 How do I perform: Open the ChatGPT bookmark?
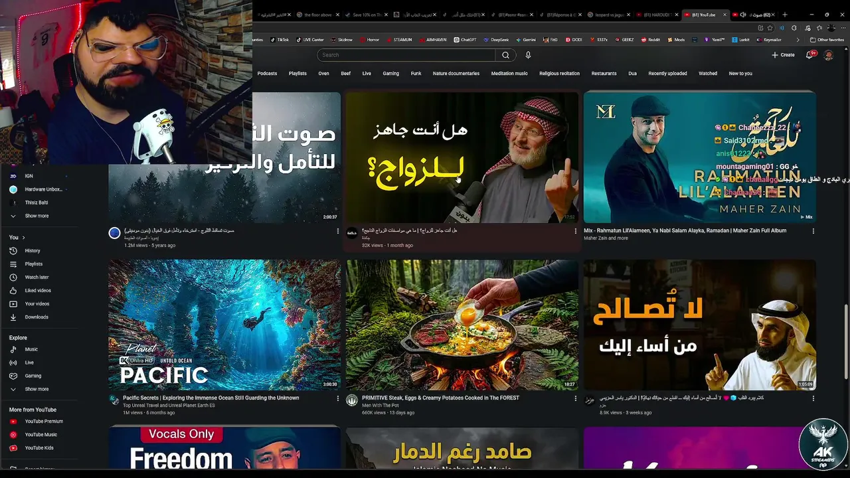[x=466, y=40]
